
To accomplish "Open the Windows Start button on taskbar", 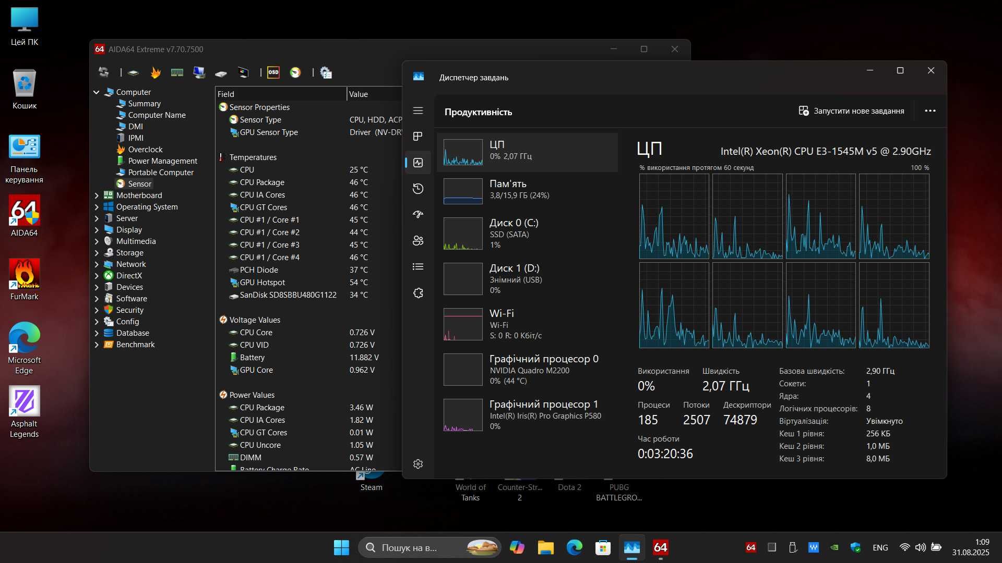I will (x=341, y=548).
